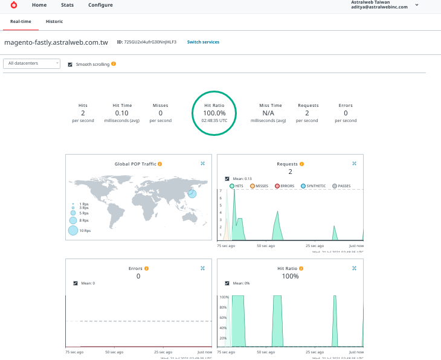Toggle the Smooth scrolling checkbox
This screenshot has width=441, height=360.
(x=71, y=64)
